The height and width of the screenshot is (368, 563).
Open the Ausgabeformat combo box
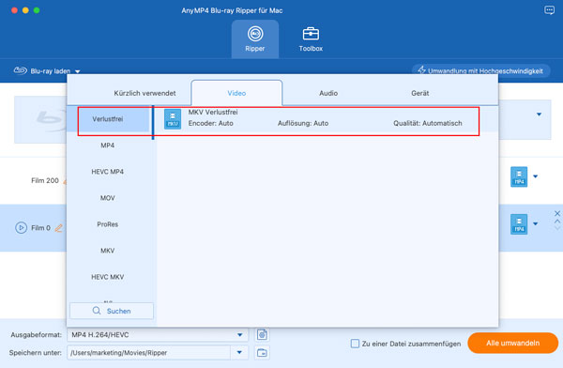[158, 335]
